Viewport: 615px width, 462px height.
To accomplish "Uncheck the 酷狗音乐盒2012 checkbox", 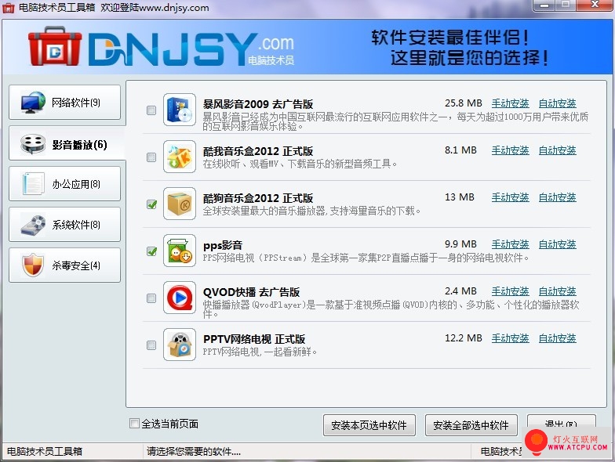I will tap(151, 204).
